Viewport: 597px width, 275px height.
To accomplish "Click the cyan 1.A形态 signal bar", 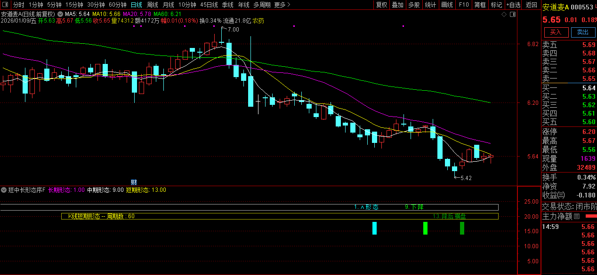I will click(x=374, y=228).
